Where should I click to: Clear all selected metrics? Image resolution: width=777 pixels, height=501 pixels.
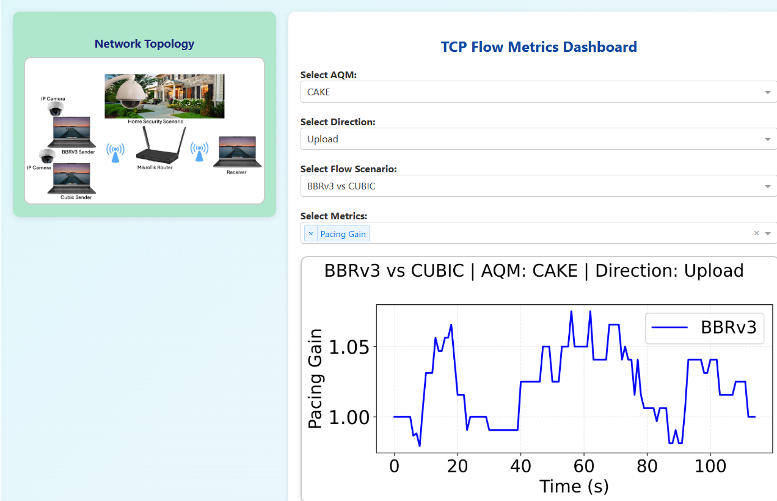click(x=756, y=233)
